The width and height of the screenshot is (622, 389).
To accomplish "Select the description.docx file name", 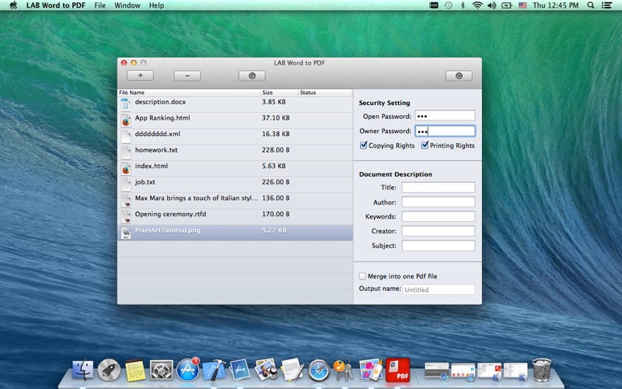I will (160, 102).
